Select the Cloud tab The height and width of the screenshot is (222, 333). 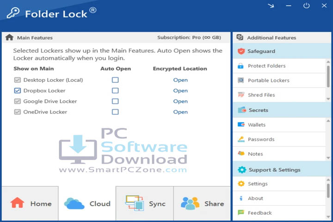[87, 203]
